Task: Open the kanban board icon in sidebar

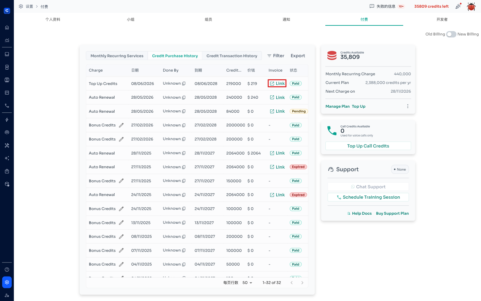Action: (7, 93)
